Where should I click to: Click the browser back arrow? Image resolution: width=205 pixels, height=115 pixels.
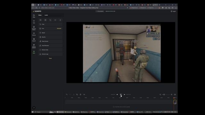(33, 8)
